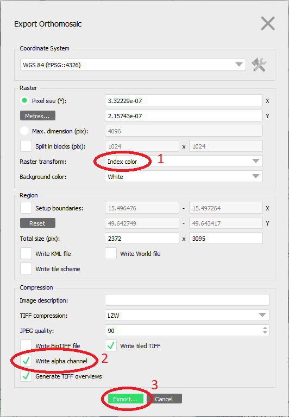This screenshot has width=289, height=417.
Task: Open coordinate system settings tools icon
Action: pyautogui.click(x=259, y=65)
